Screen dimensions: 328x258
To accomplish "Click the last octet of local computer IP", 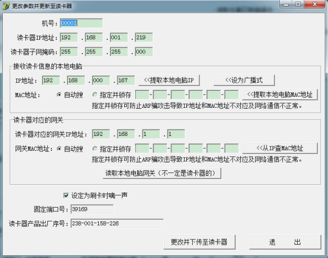I will pos(126,80).
